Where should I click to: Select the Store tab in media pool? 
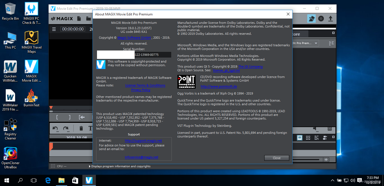[300, 34]
